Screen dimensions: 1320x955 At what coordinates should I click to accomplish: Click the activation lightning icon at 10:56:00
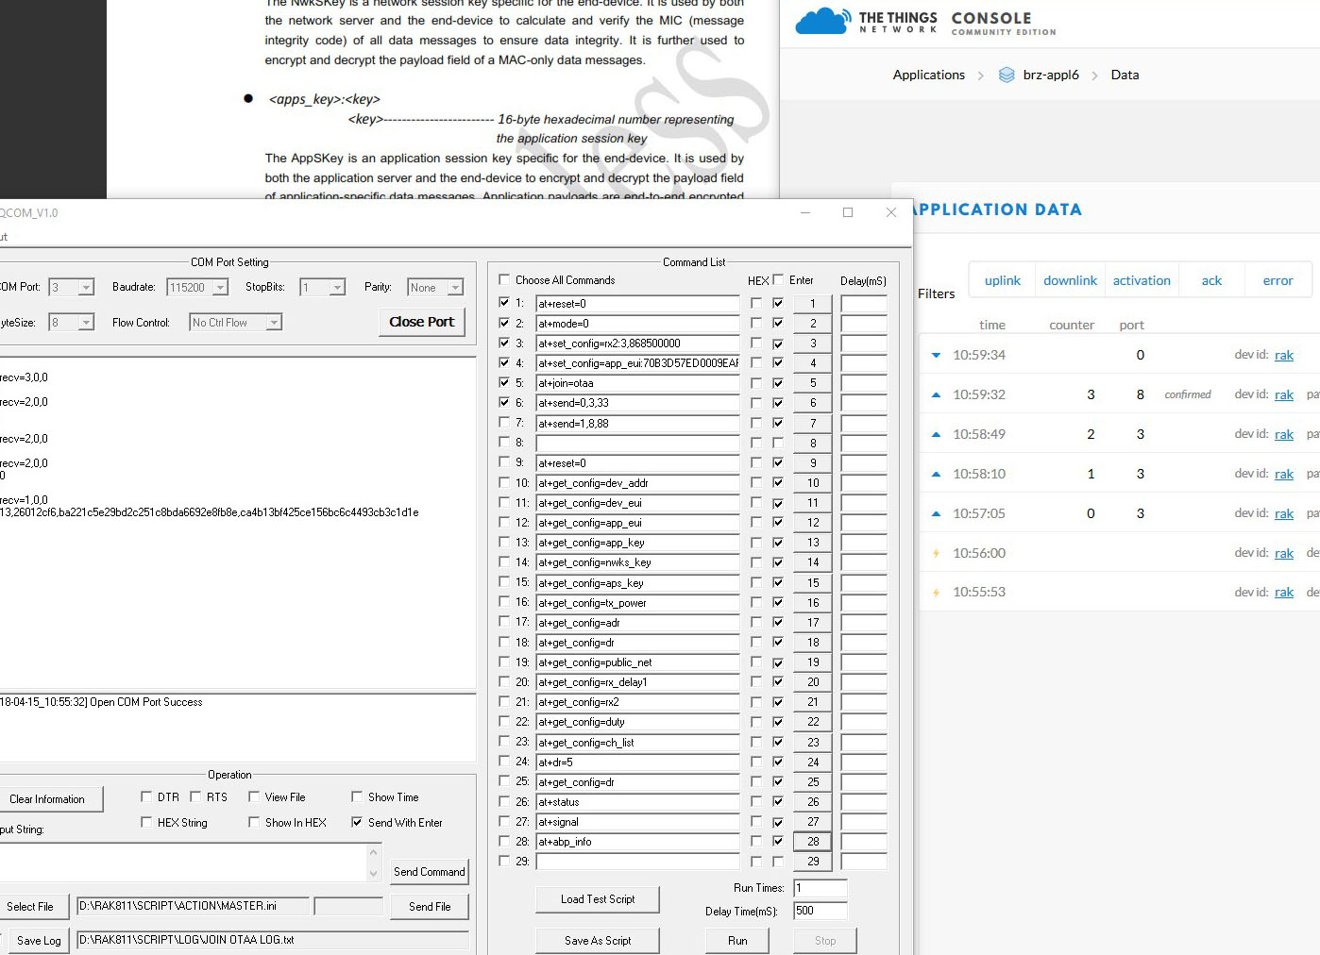coord(936,553)
